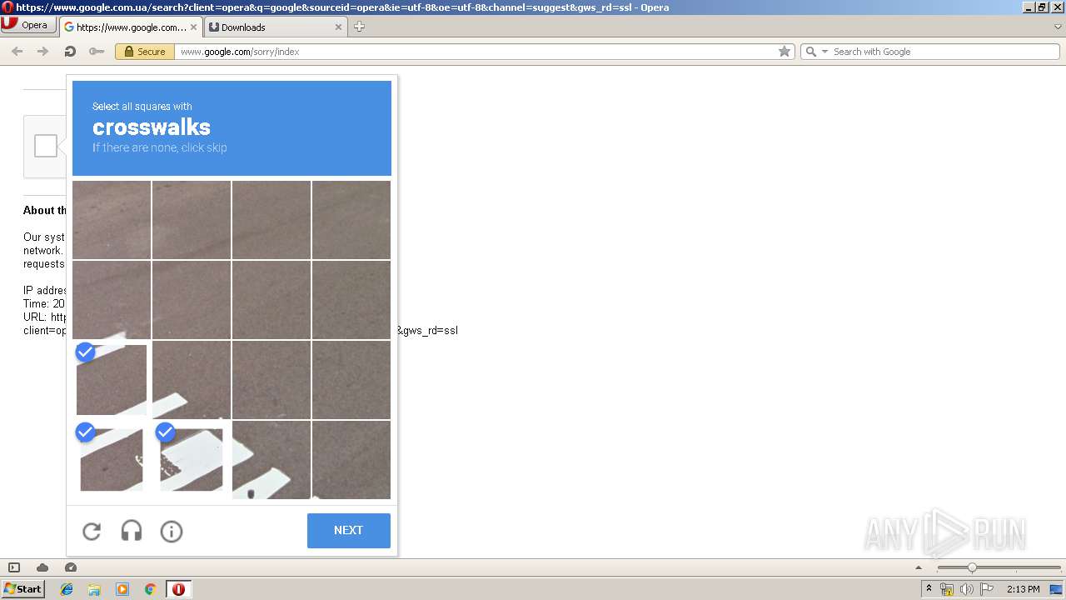Close the Google search tab
The width and height of the screenshot is (1066, 600).
(194, 27)
